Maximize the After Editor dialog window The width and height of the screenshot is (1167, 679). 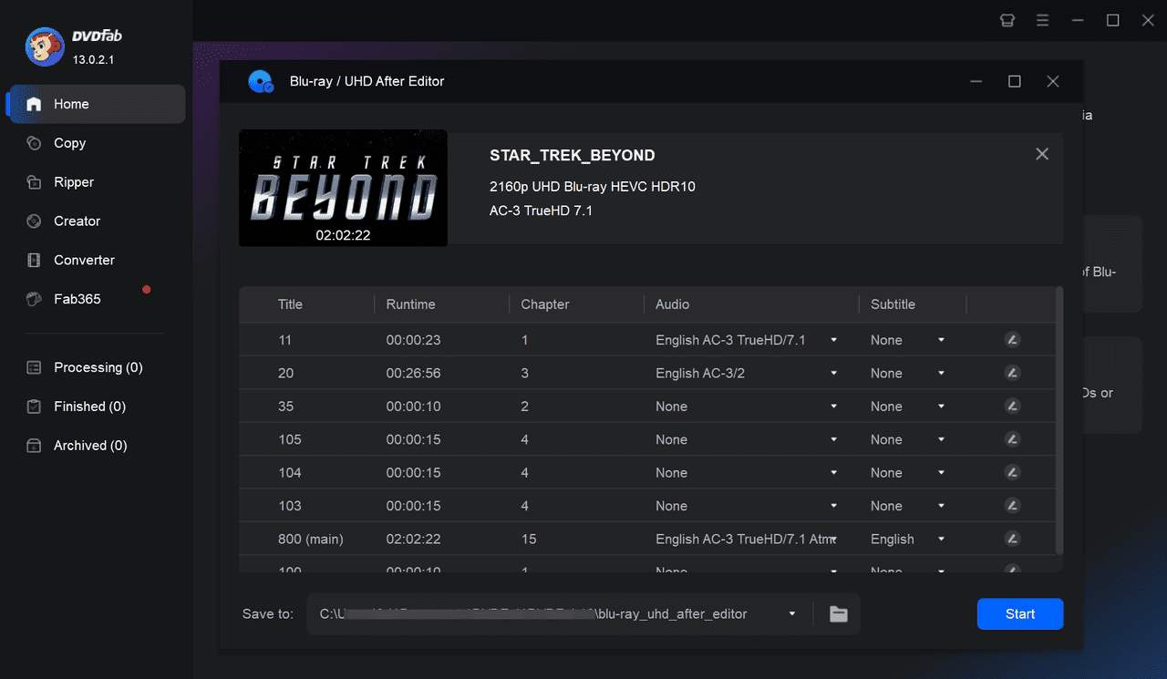click(1014, 81)
